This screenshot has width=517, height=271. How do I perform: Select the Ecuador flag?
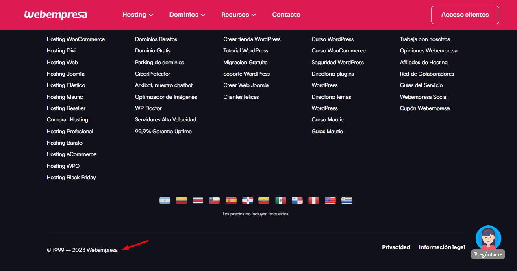click(264, 200)
